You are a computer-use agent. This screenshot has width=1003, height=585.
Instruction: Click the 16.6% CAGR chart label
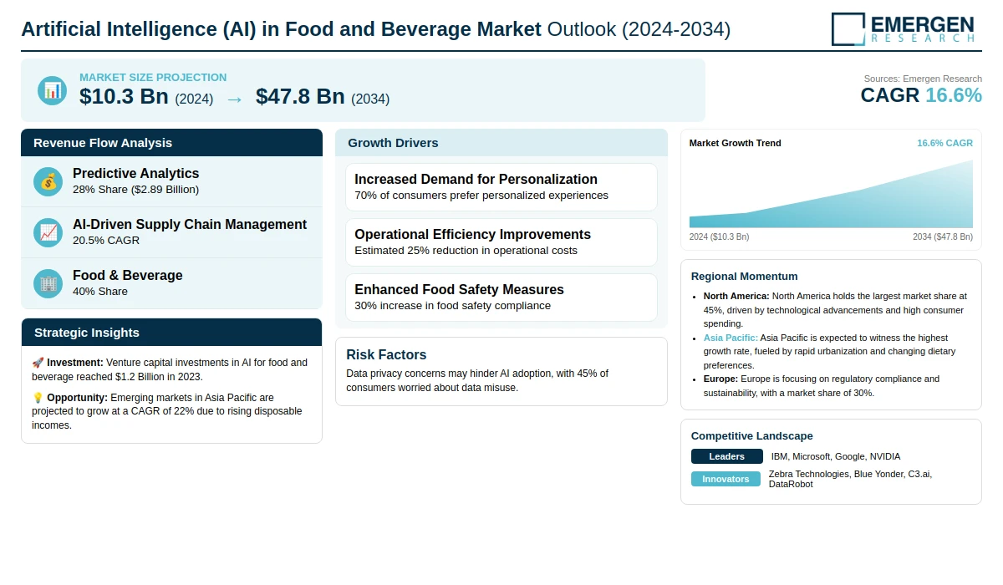click(944, 143)
